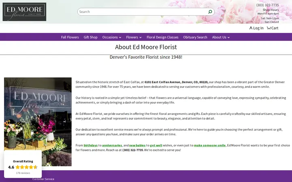Click the About Us chevron arrow
The height and width of the screenshot is (182, 292).
click(x=228, y=38)
